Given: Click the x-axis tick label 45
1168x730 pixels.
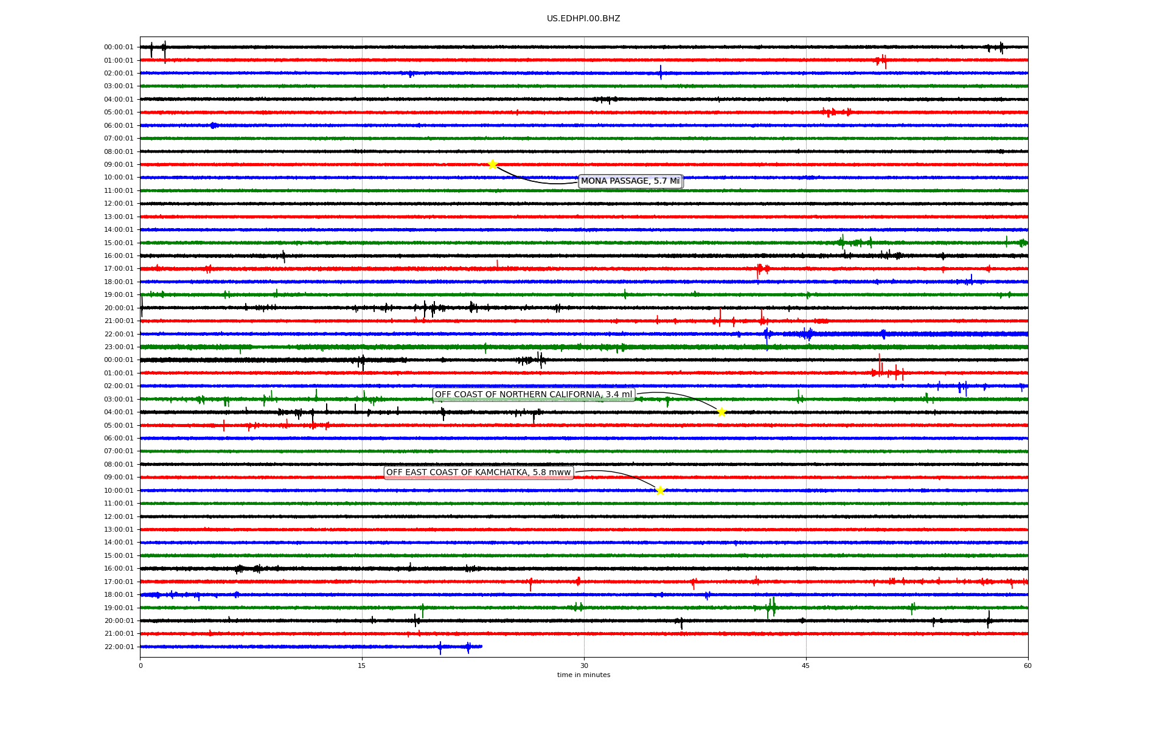Looking at the screenshot, I should [806, 666].
